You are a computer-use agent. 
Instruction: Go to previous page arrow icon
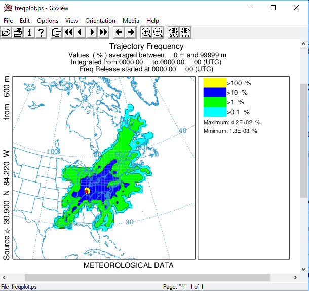pos(80,32)
